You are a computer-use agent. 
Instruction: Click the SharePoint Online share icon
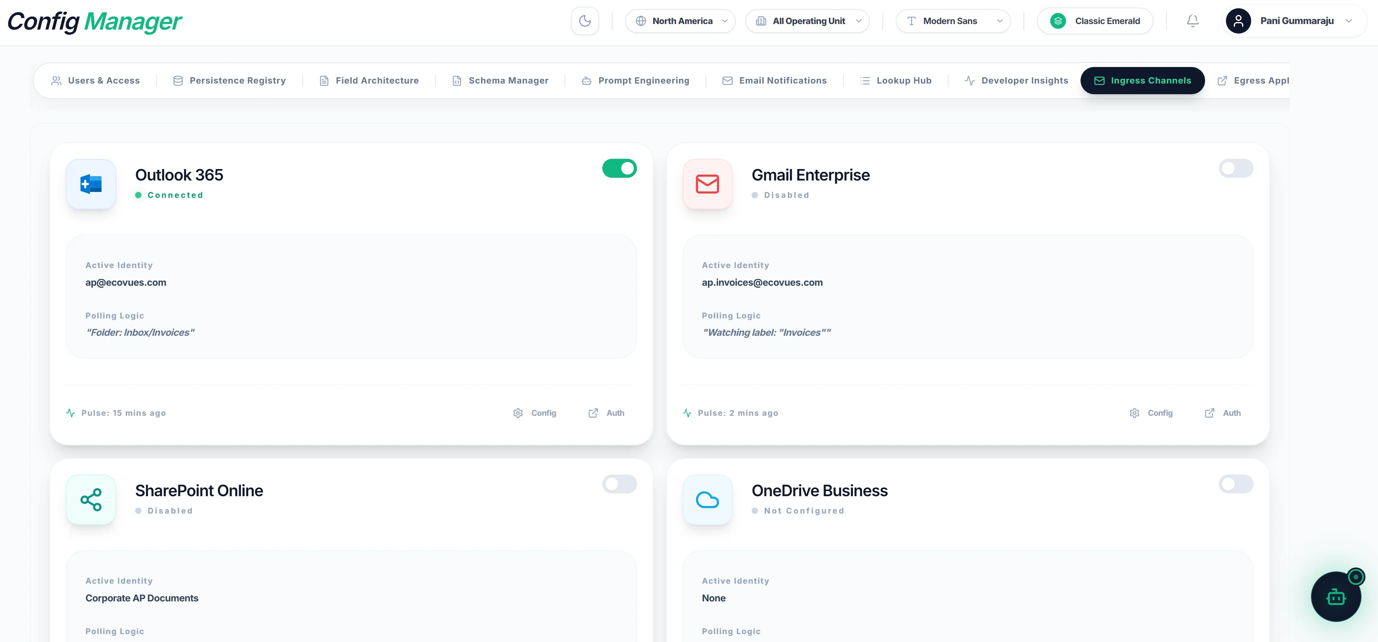91,500
